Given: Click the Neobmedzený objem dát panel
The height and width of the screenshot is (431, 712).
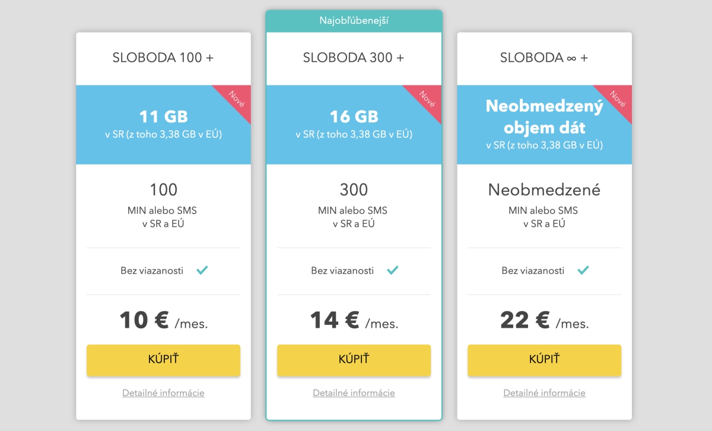Looking at the screenshot, I should [544, 125].
